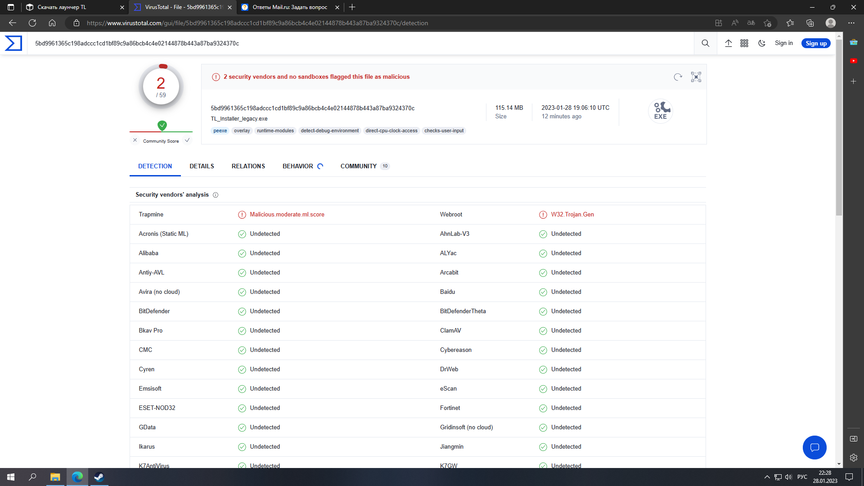
Task: Reload the page with browser refresh icon
Action: pos(32,23)
